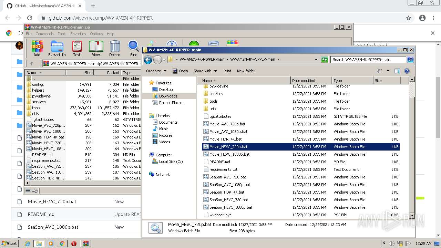Click the Add button in WinRAR toolbar
441x248 pixels.
[37, 49]
